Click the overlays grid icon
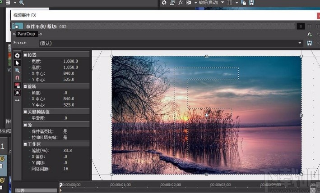This screenshot has width=320, height=193. coord(230,3)
